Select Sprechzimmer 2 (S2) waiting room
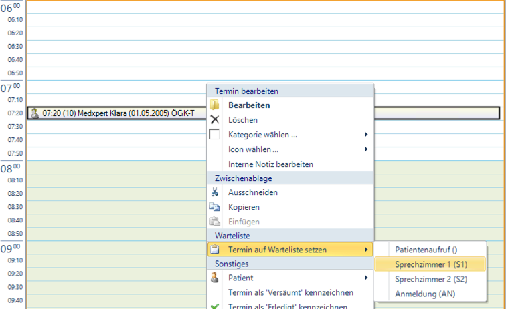 click(430, 279)
